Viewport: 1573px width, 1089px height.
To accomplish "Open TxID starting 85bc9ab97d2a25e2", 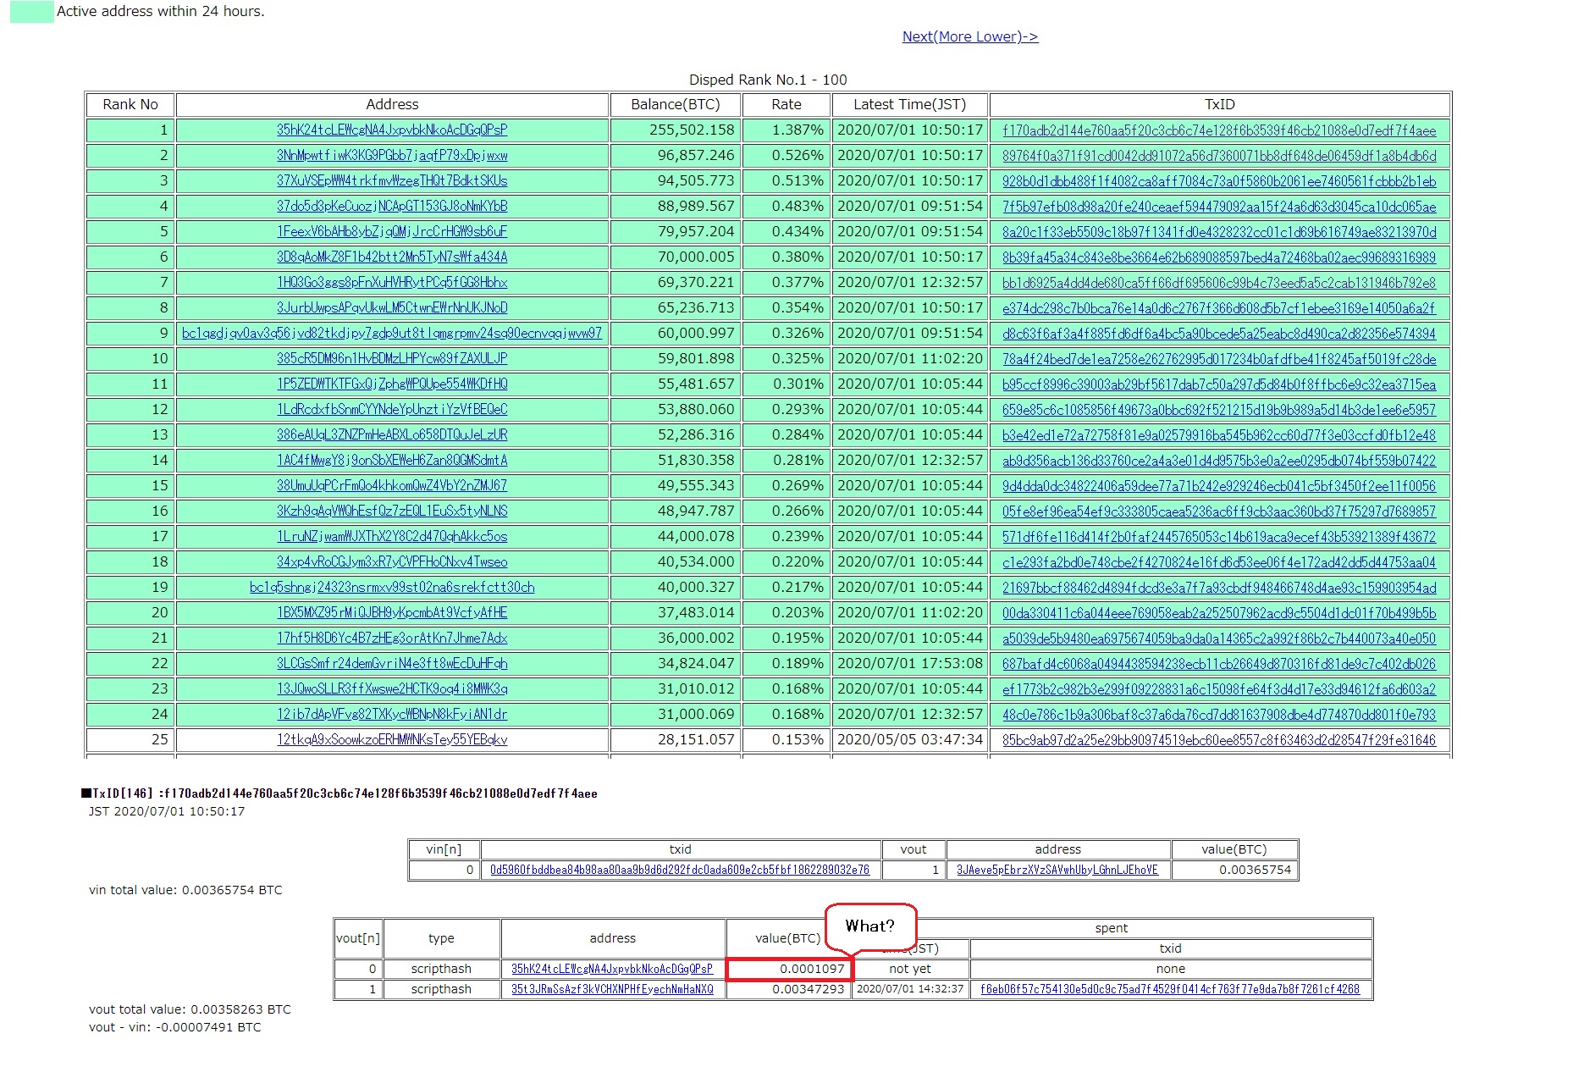I will tap(1219, 739).
